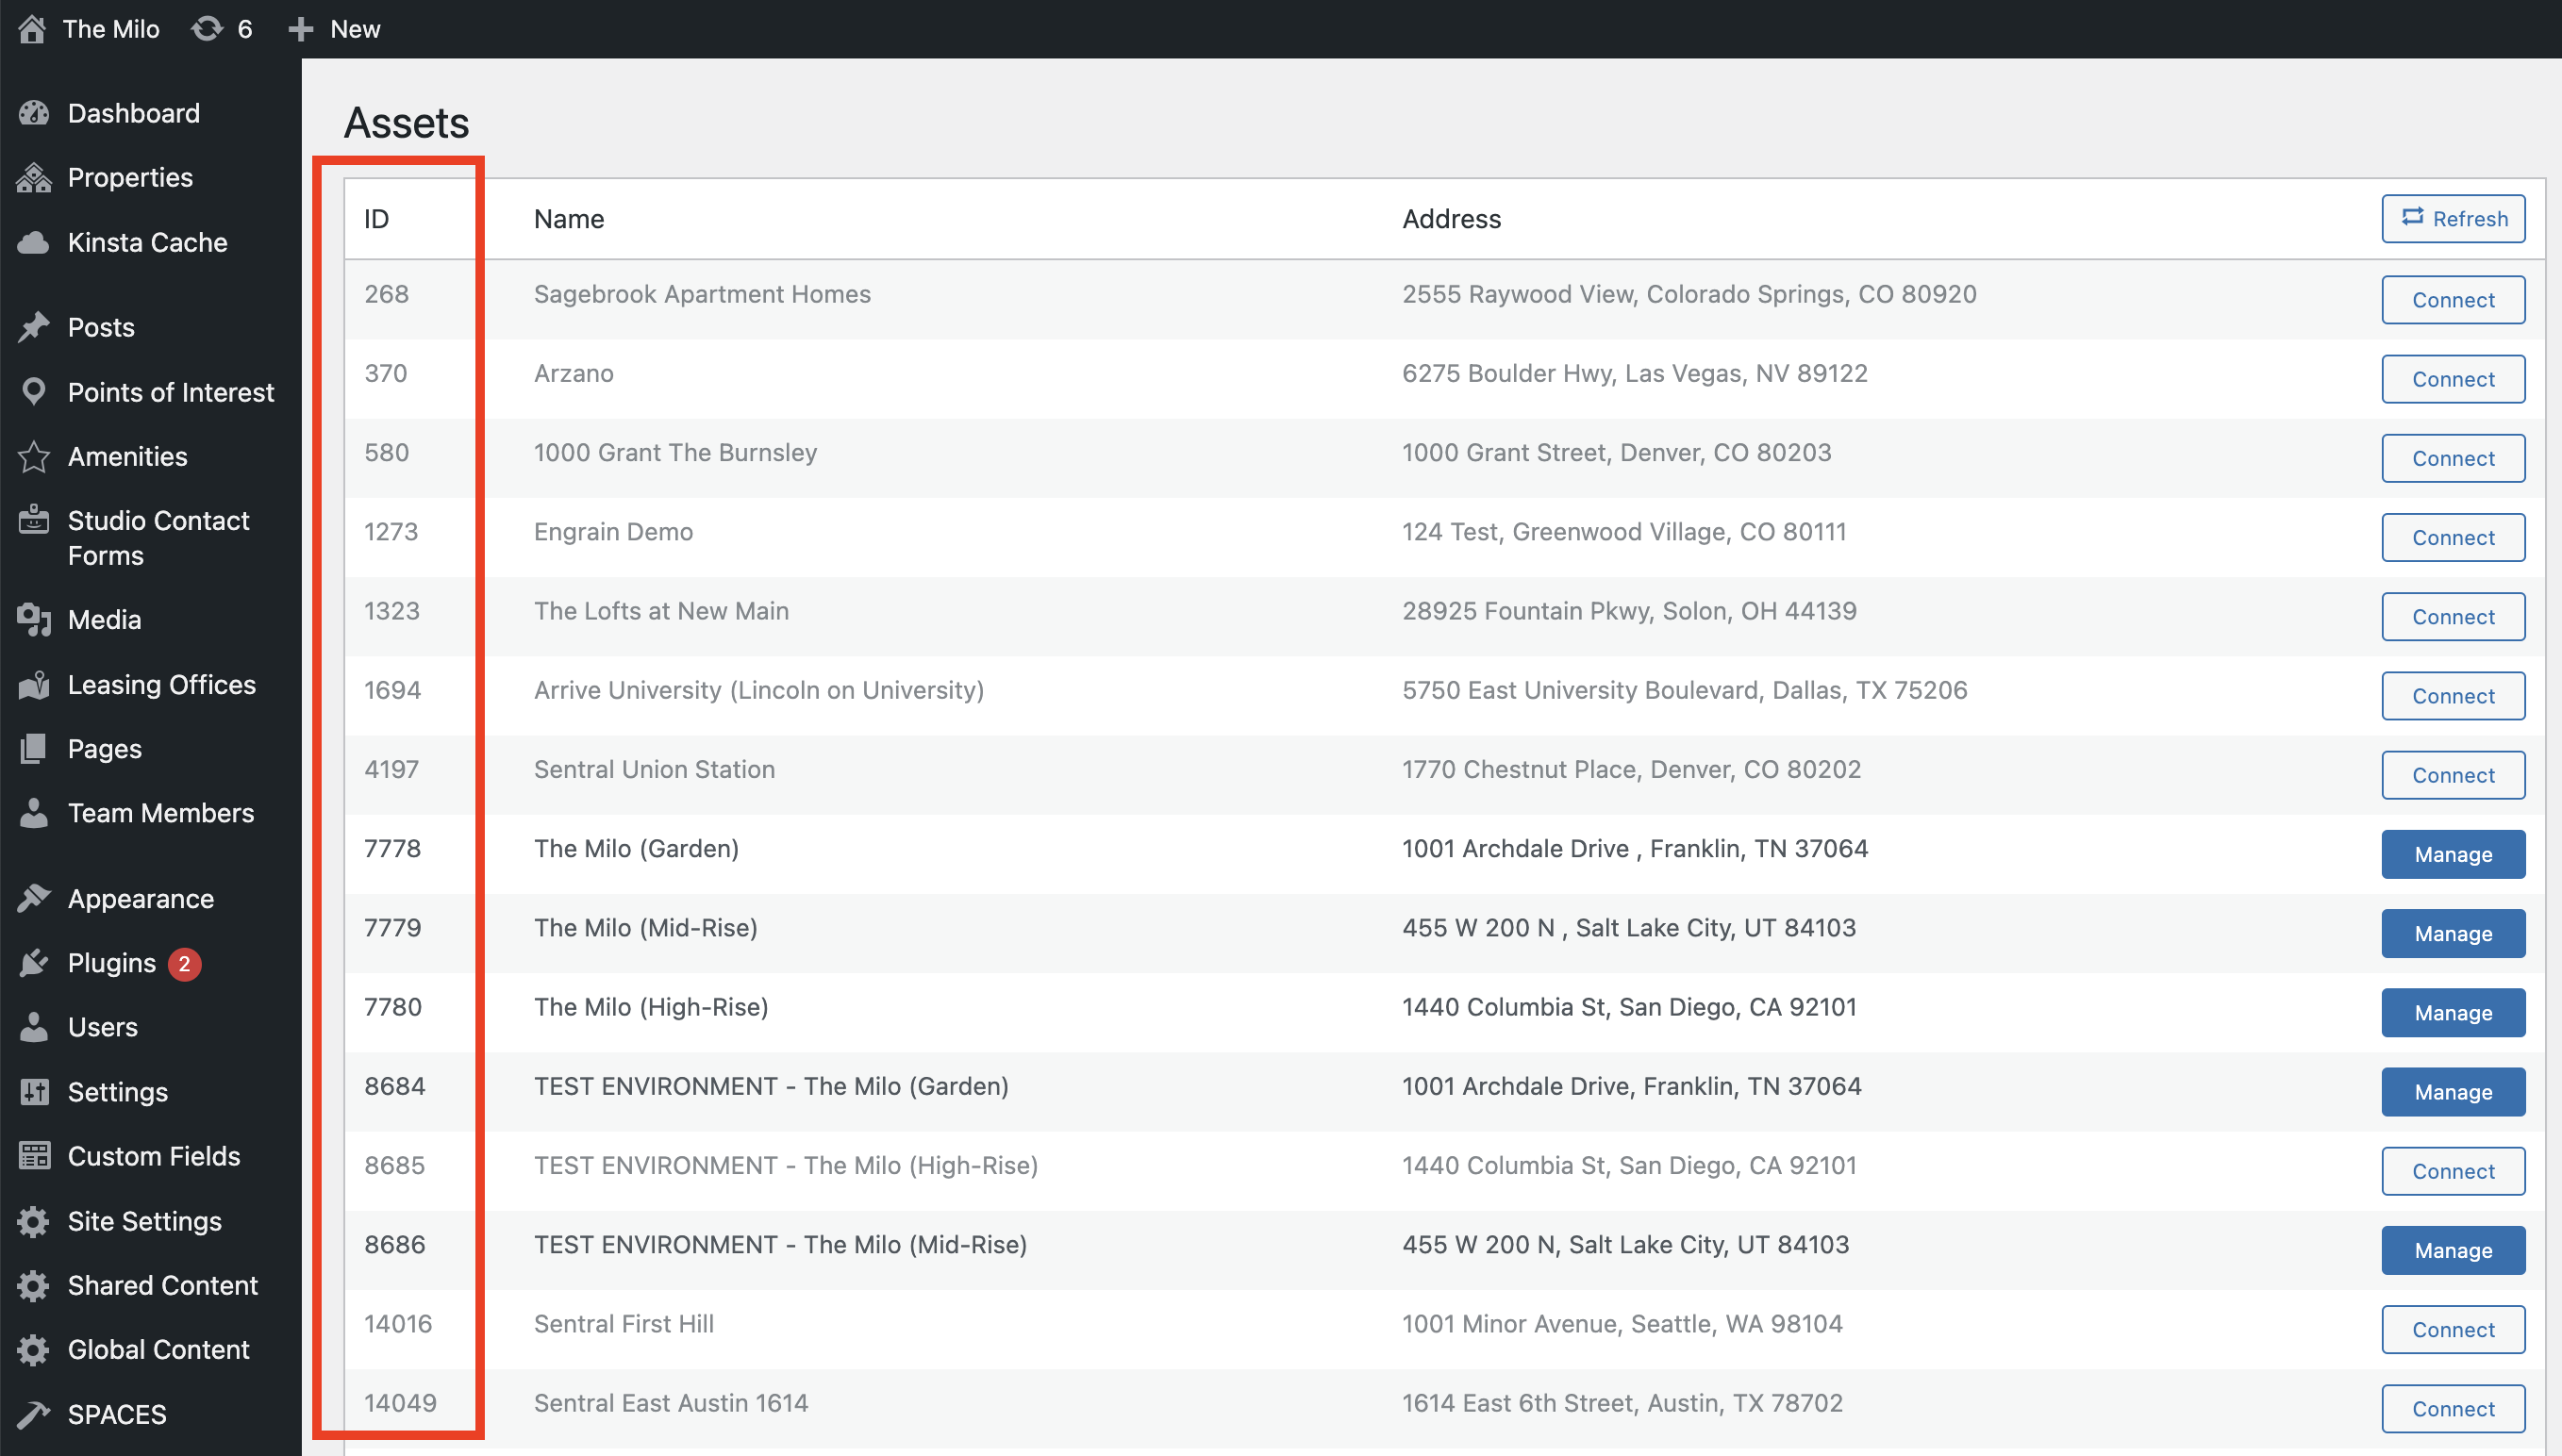Click the Amenities star icon

tap(34, 457)
